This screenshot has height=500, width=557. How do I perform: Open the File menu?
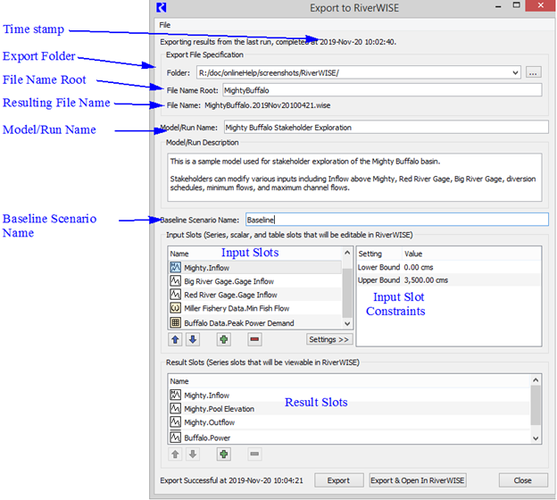point(165,24)
